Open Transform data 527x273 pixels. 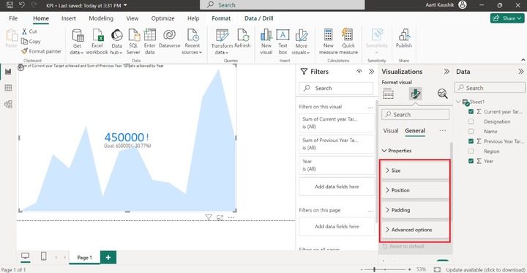pyautogui.click(x=222, y=42)
